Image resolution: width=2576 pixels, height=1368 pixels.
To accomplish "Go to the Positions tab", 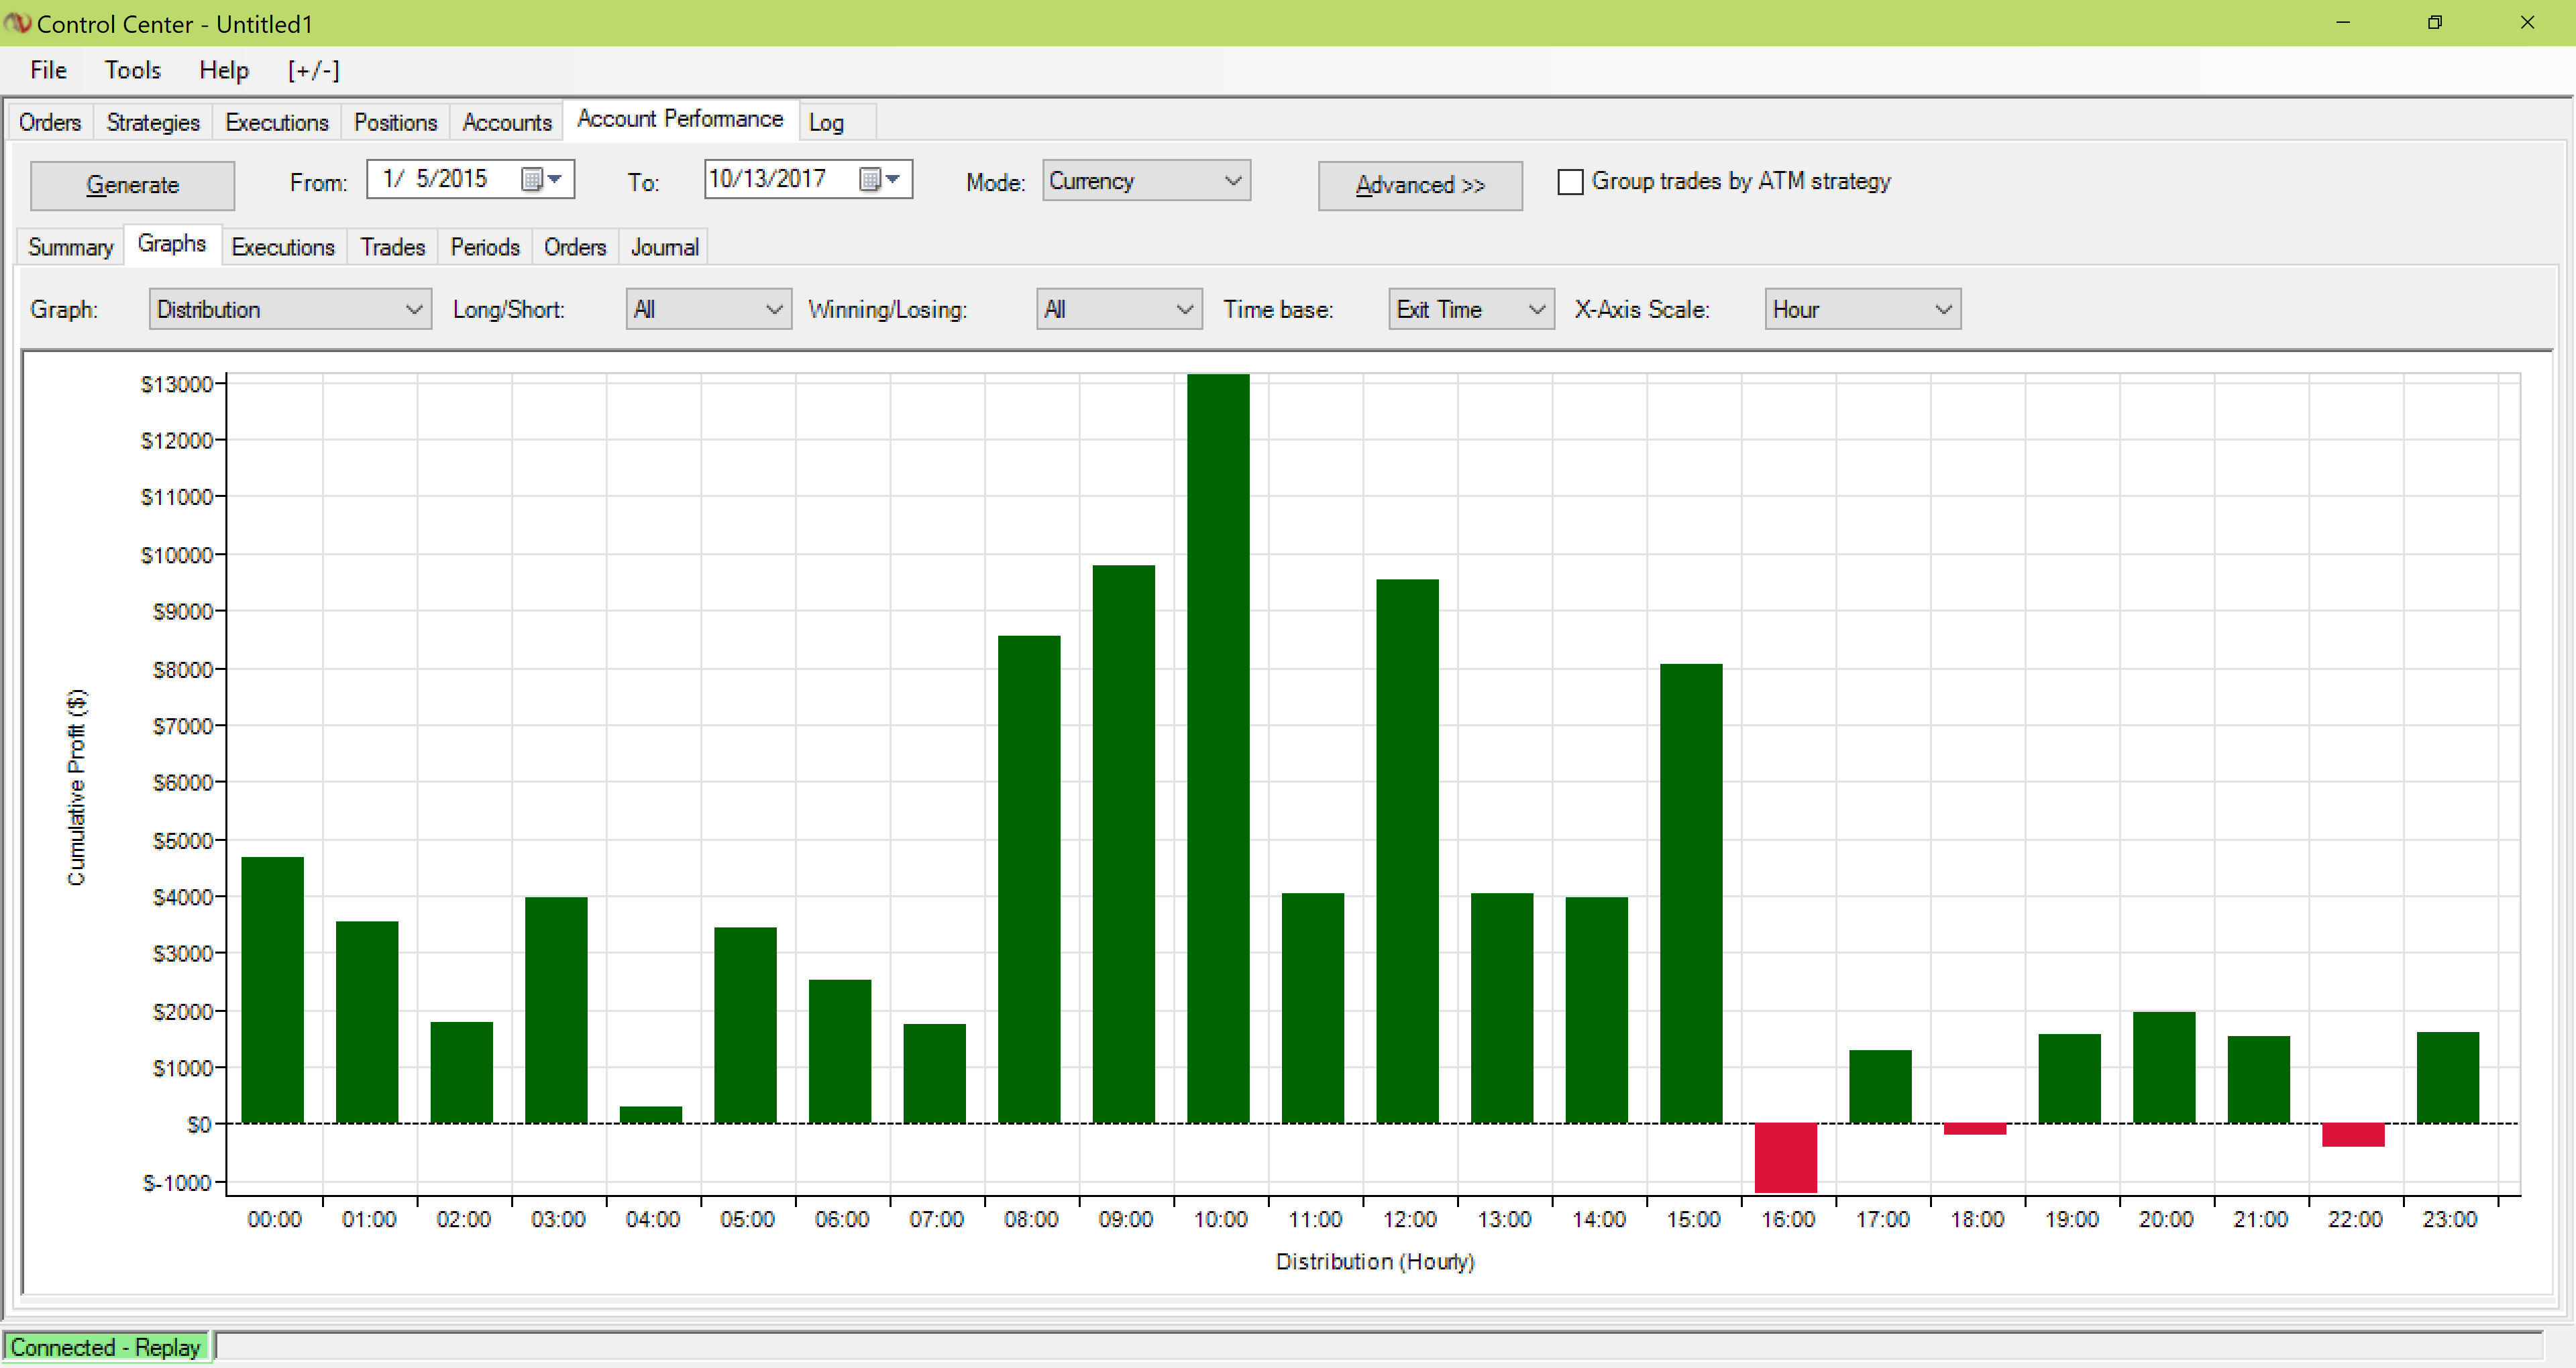I will point(396,122).
